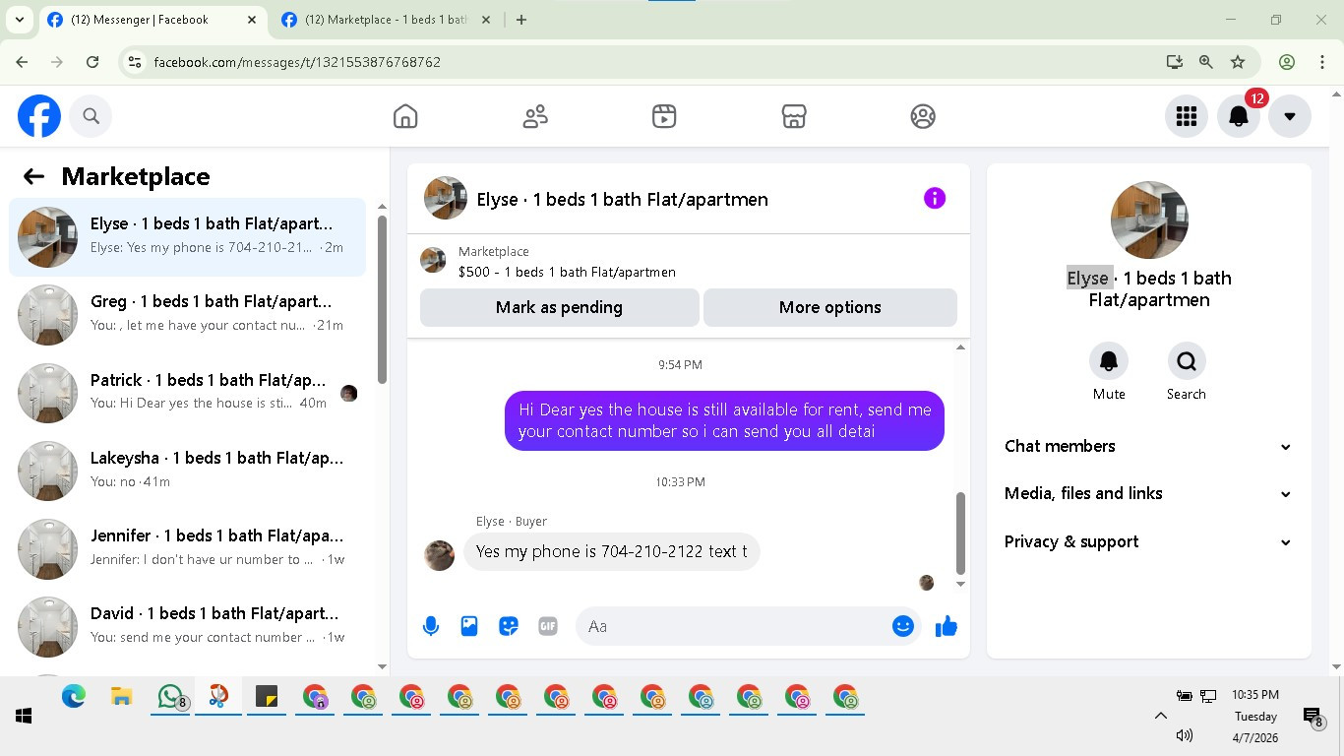Click the chat messages scrollbar thumb
Viewport: 1344px width, 756px height.
click(960, 533)
